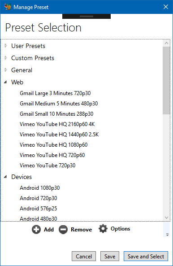Select Gmail Medium 5 Minutes 480p30 preset
This screenshot has height=266, width=173.
(x=59, y=104)
